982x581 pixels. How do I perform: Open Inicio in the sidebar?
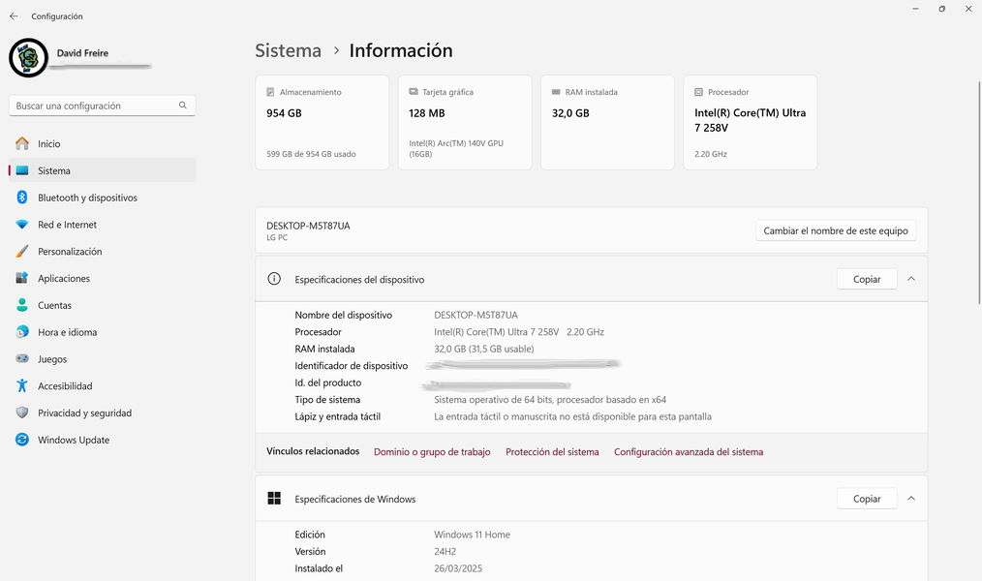click(102, 143)
